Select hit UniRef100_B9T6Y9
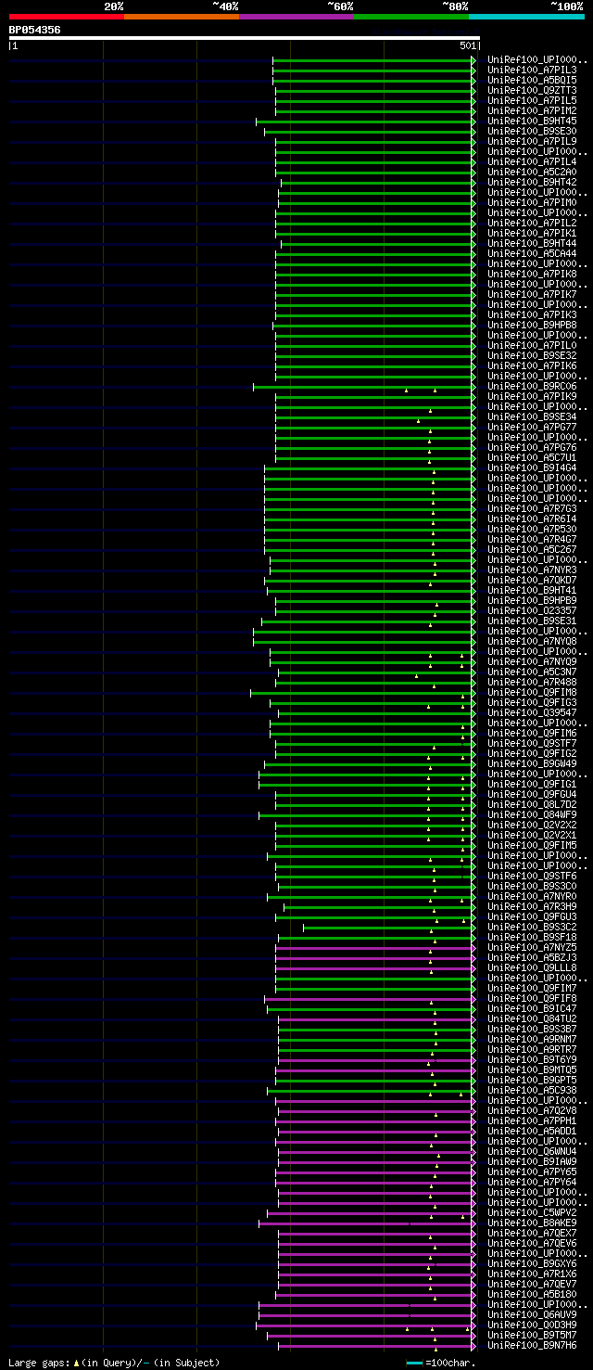The image size is (593, 1370). pos(532,1059)
